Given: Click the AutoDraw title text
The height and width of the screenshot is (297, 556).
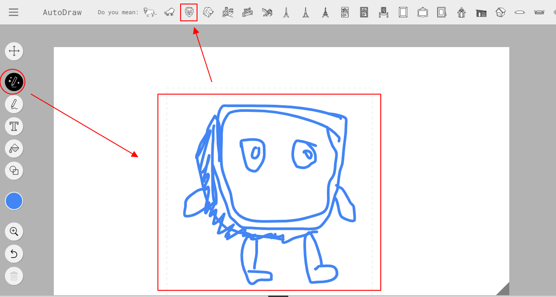Looking at the screenshot, I should tap(62, 12).
